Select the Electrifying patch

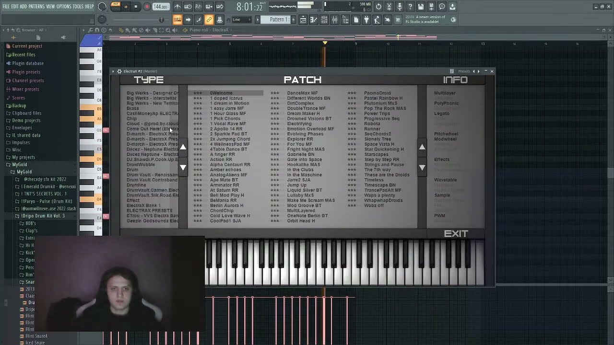299,124
